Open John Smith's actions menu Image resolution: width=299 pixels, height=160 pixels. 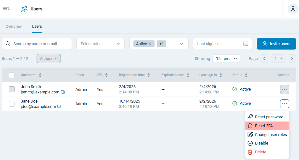[284, 89]
